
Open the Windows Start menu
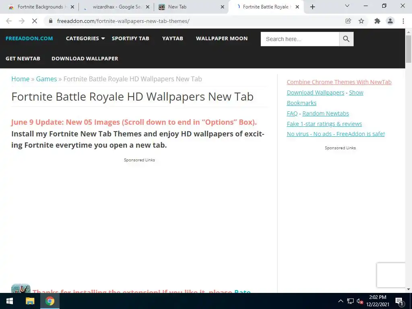click(10, 301)
